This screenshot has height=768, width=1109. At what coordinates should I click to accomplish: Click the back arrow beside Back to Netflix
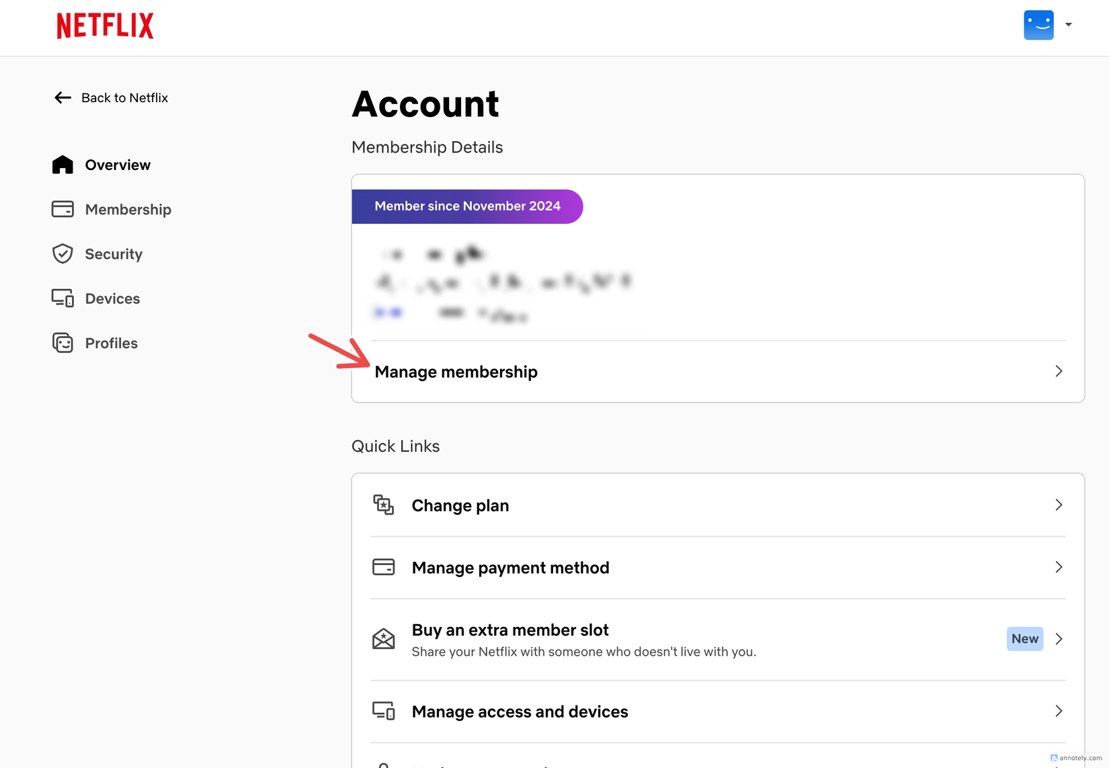62,97
